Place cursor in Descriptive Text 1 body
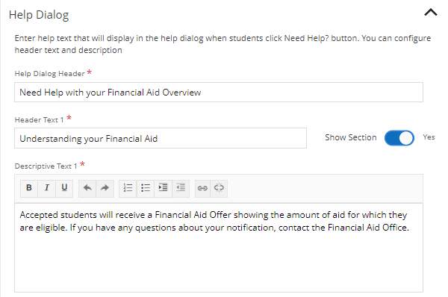This screenshot has width=448, height=297. [x=219, y=248]
